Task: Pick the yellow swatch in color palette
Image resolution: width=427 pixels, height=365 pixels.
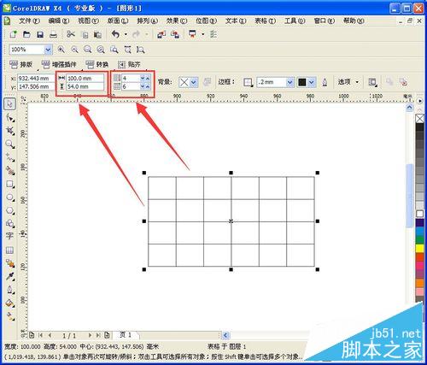Action: click(420, 248)
